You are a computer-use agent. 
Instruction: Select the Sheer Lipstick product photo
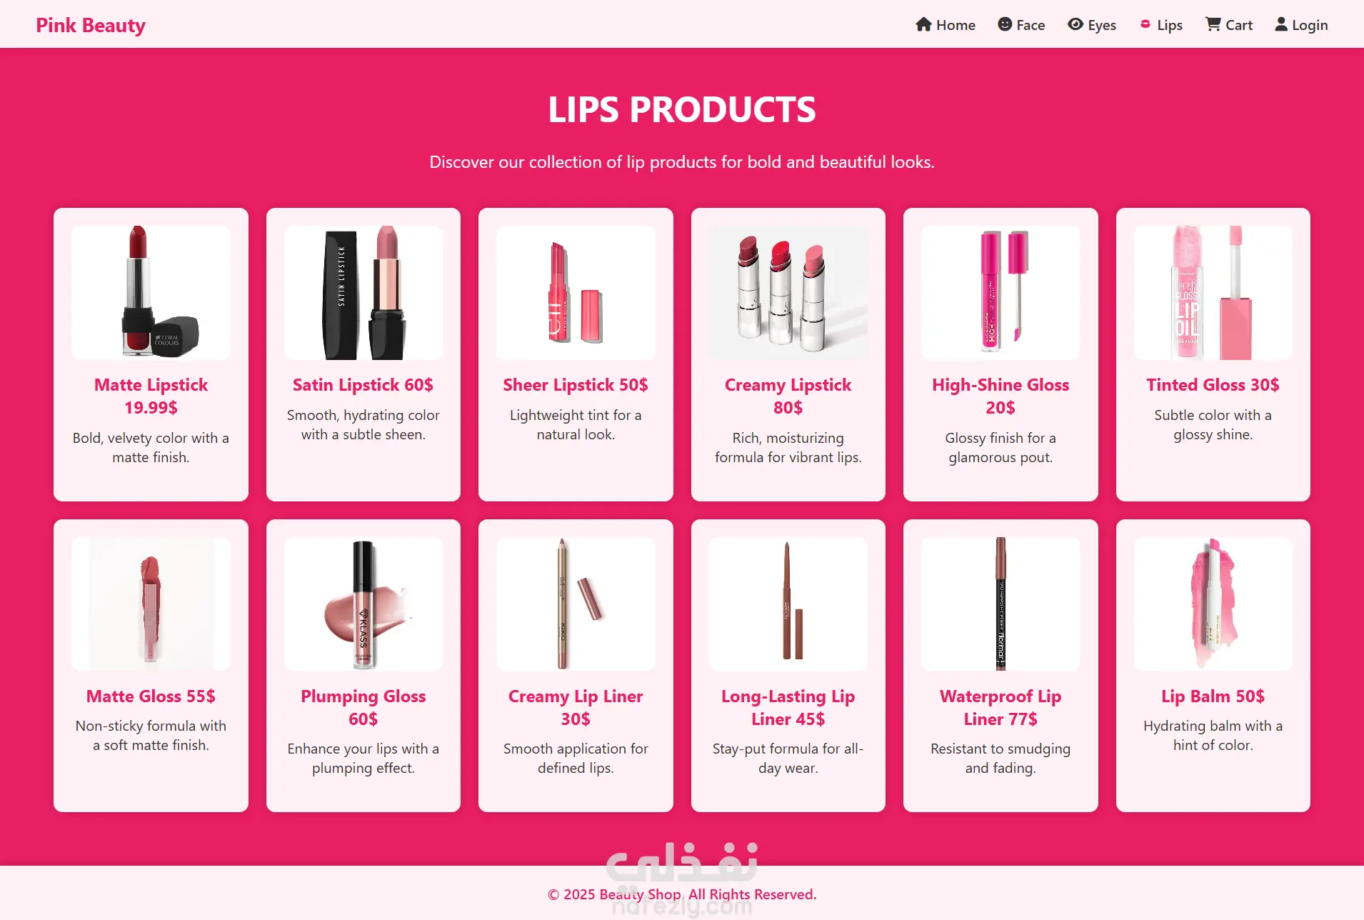(576, 292)
